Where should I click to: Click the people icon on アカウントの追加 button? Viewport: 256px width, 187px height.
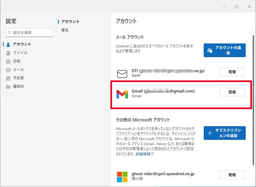pyautogui.click(x=210, y=50)
